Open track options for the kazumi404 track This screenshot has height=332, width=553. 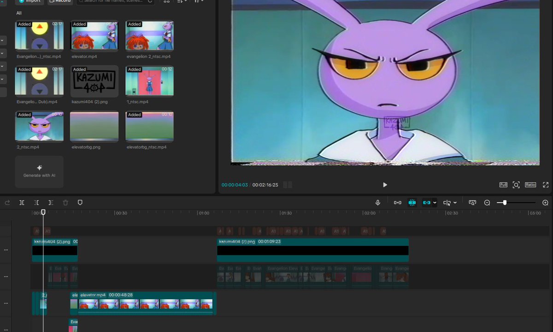tap(6, 250)
